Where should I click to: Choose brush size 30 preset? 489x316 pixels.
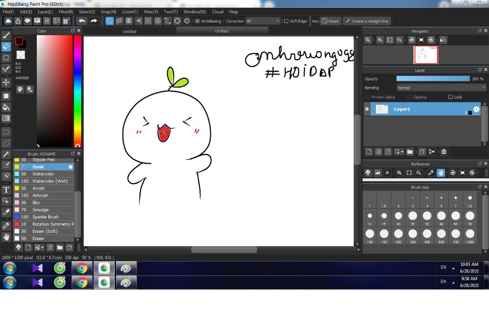(x=427, y=218)
